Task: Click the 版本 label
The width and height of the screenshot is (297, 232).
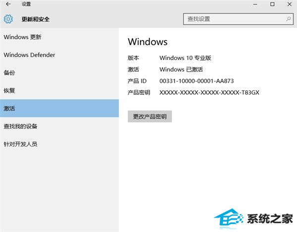Action: tap(133, 58)
